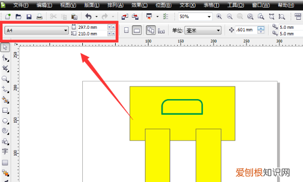Image resolution: width=303 pixels, height=182 pixels.
Task: Set page orientation to portrait
Action: coord(126,30)
